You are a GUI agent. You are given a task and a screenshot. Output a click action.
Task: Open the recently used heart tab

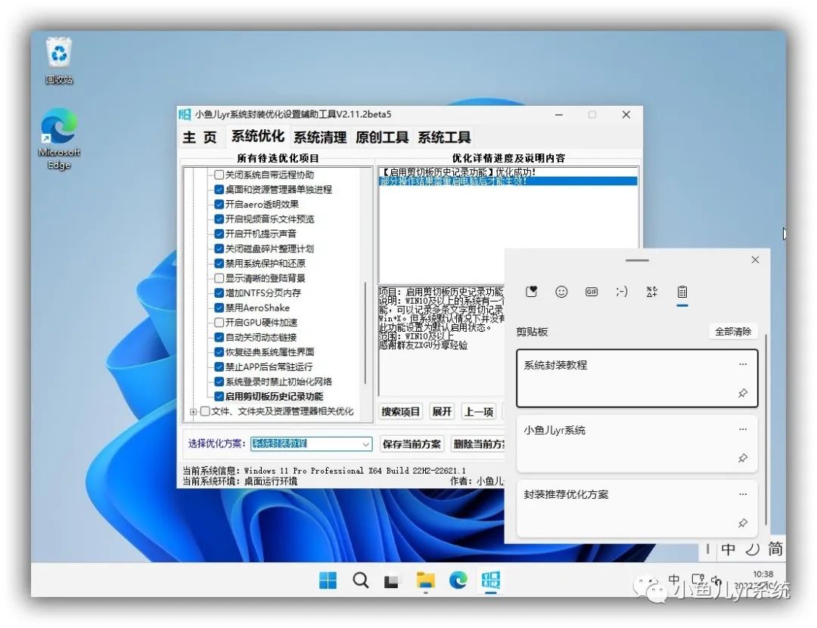coord(532,292)
